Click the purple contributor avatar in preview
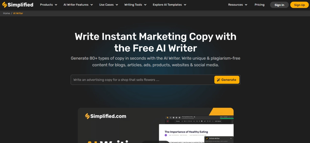 (x=166, y=135)
